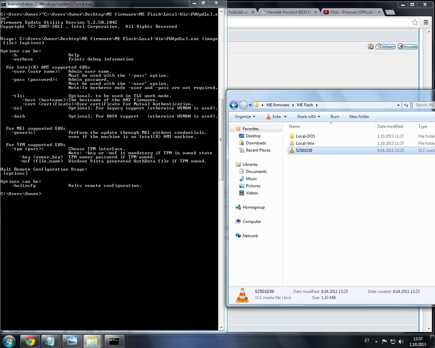This screenshot has height=348, width=435.
Task: Click the ET language indicator
Action: (367, 341)
